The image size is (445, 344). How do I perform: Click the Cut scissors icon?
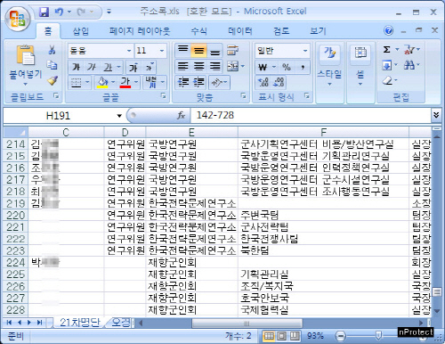point(52,50)
